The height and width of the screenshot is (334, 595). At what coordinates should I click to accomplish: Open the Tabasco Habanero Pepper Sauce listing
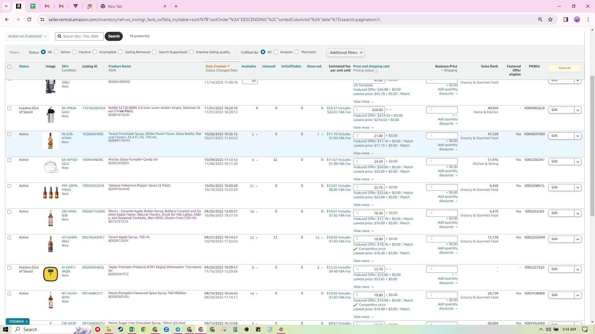[x=139, y=186]
